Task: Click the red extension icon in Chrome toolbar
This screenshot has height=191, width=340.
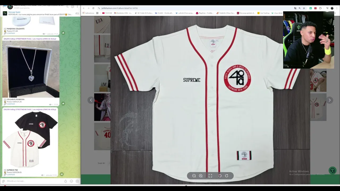Action: click(315, 8)
